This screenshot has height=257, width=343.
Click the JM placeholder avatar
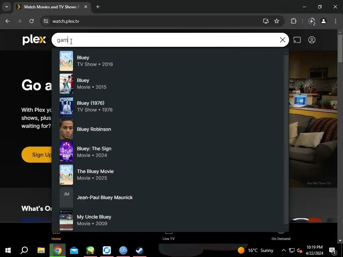click(x=66, y=197)
